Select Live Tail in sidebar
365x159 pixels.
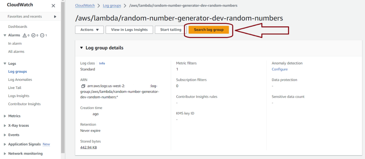pyautogui.click(x=15, y=88)
